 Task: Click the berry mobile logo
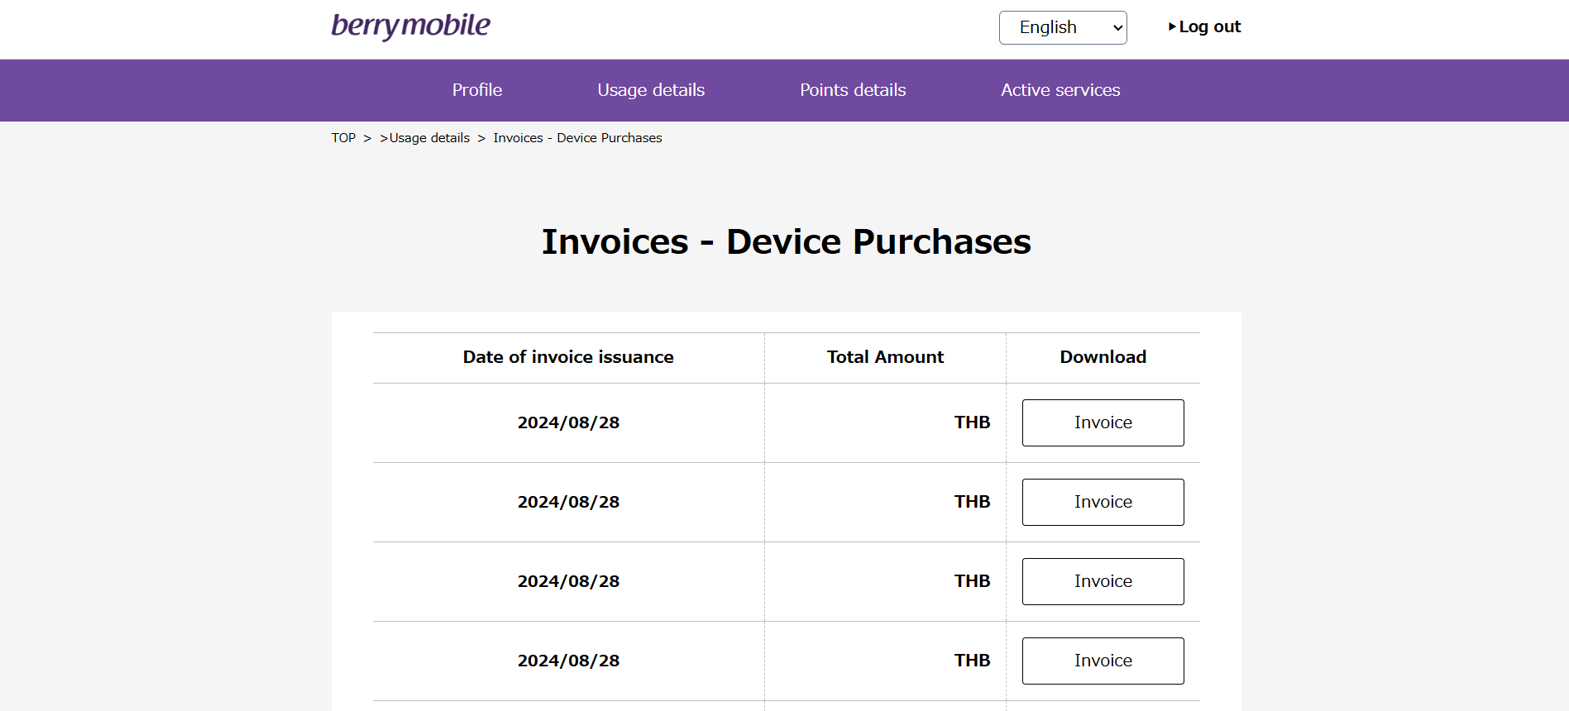[410, 26]
